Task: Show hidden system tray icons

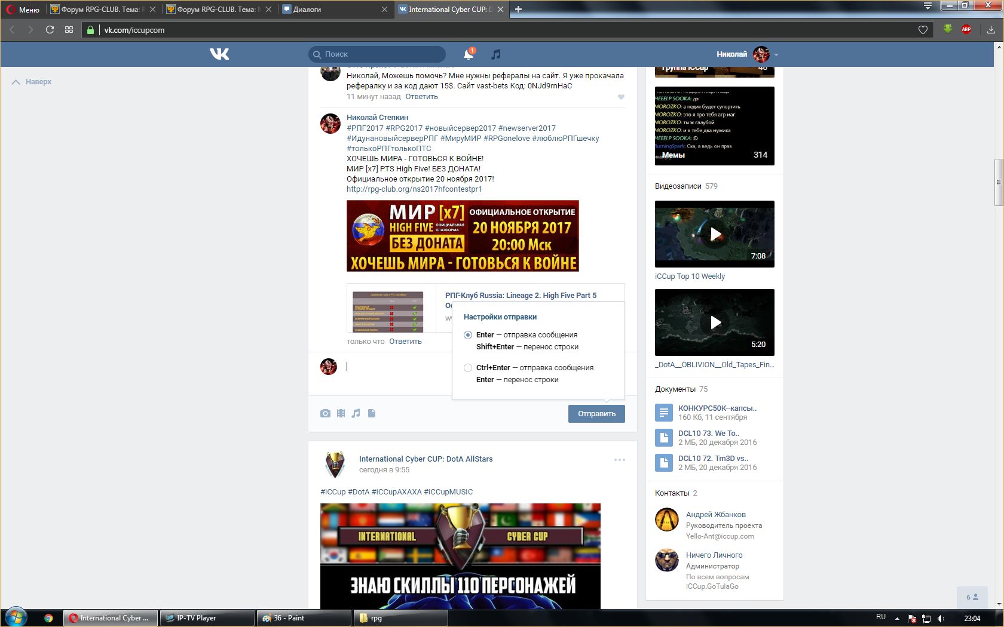Action: click(x=896, y=617)
